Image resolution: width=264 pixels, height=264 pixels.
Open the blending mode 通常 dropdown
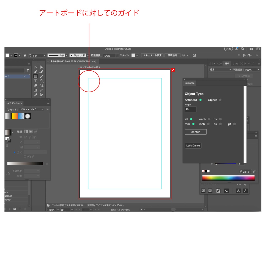(220, 70)
